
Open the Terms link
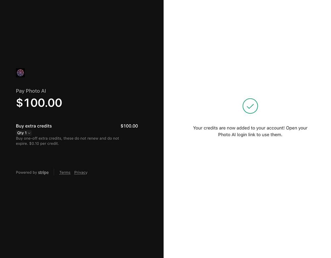[65, 173]
